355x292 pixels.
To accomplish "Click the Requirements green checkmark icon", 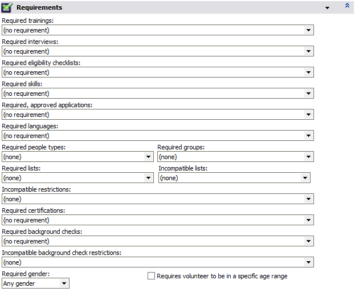I will coord(7,7).
